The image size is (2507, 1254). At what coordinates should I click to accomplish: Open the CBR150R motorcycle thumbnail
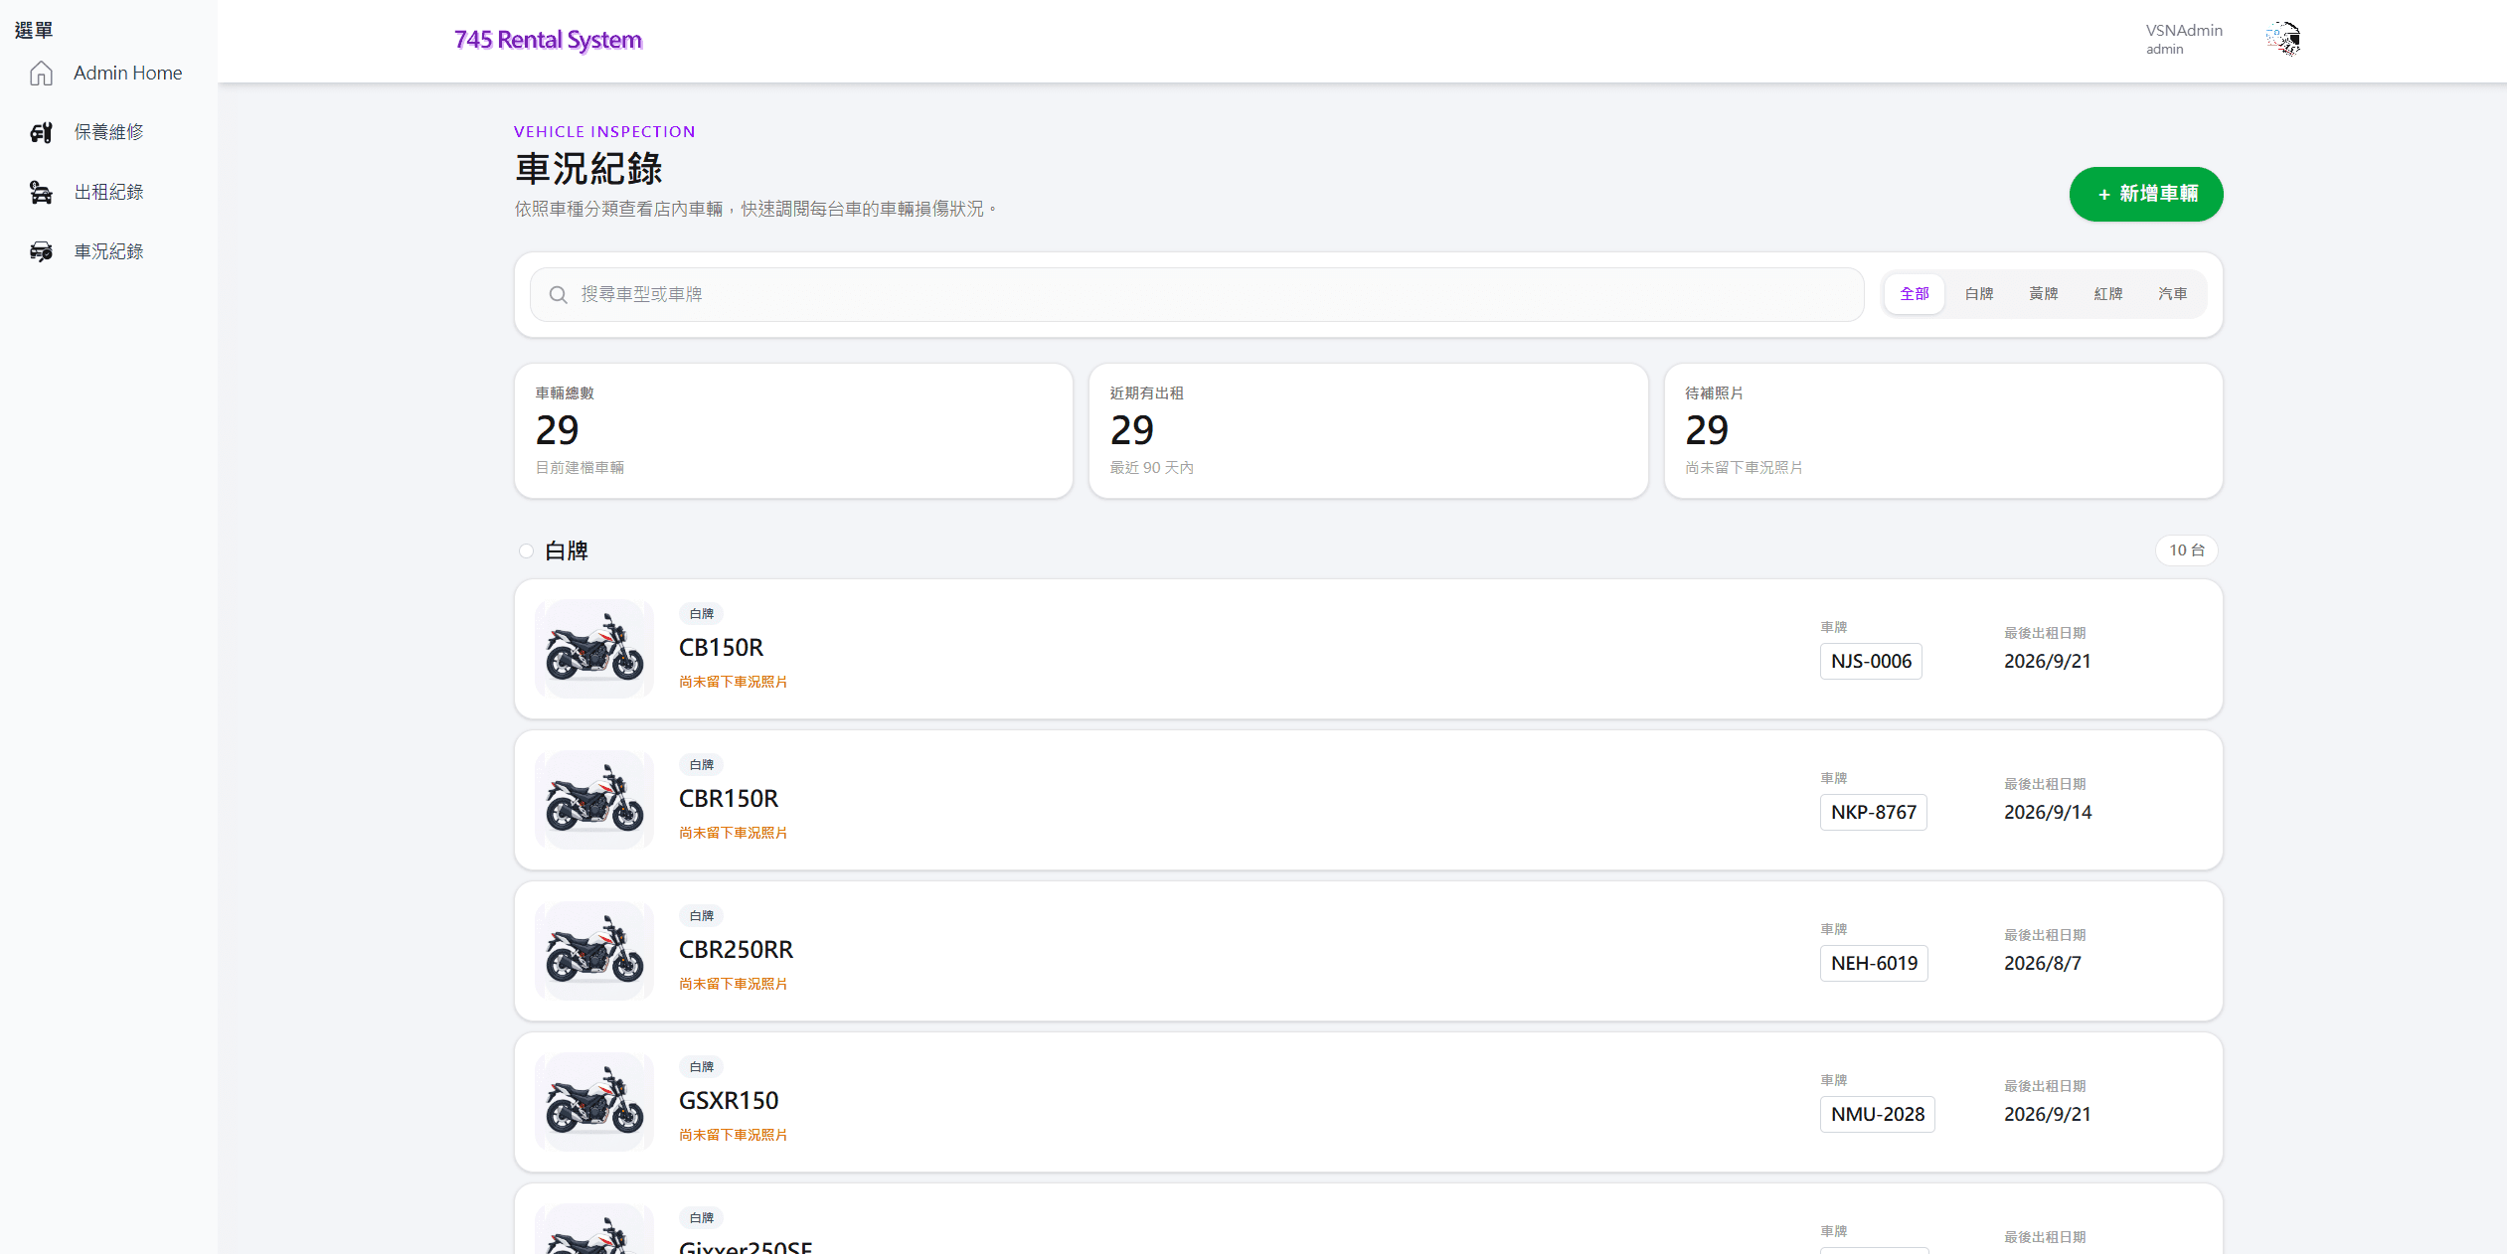(x=594, y=800)
